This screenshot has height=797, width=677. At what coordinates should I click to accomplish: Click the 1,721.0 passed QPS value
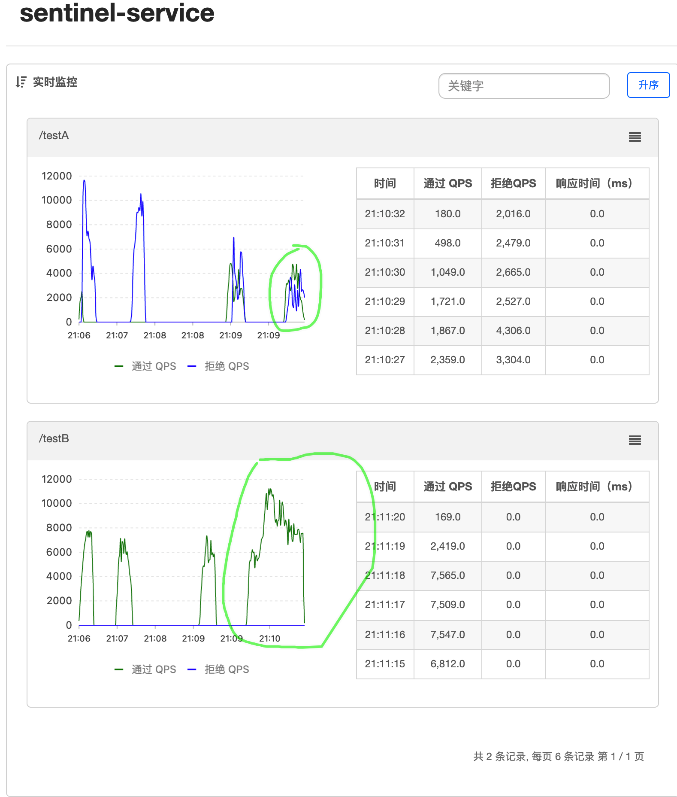447,301
